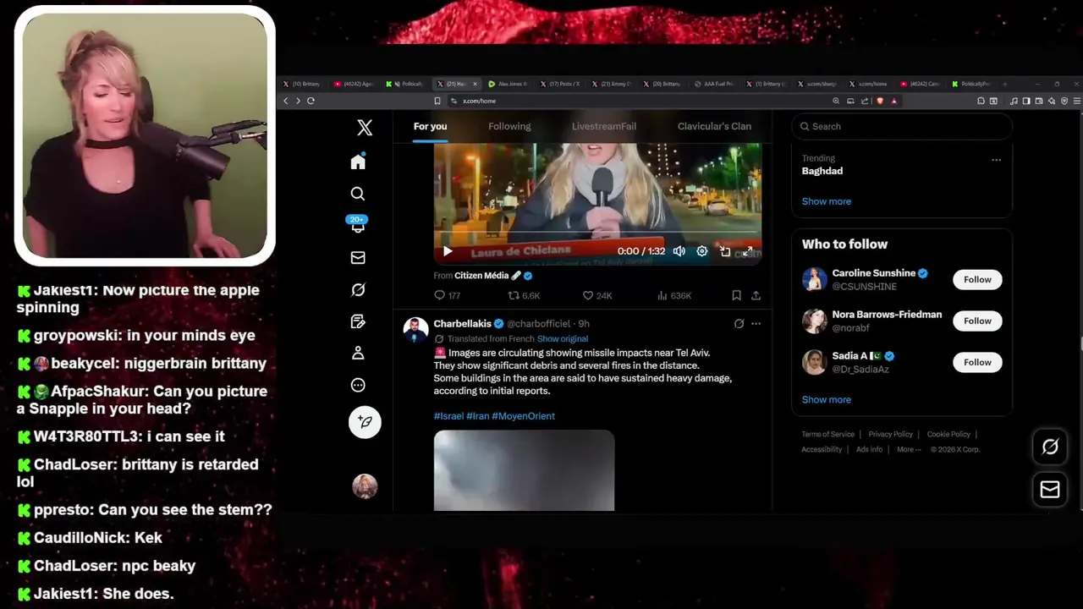Switch to Clavicular's Clan tab

tap(714, 126)
